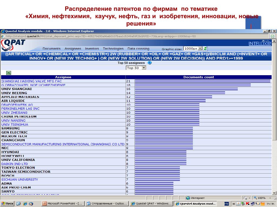Click the vertical scrollbar thumb
The image size is (277, 207).
pos(274,92)
